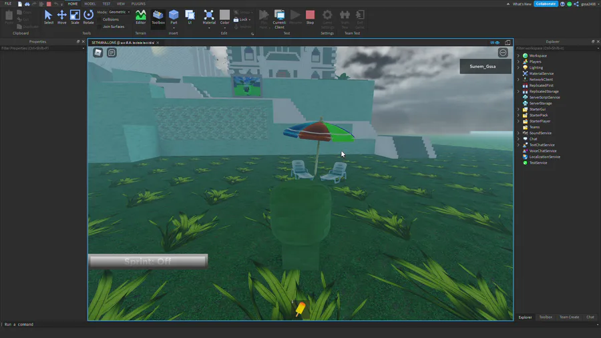Click the New file icon in the quick access bar

pyautogui.click(x=20, y=4)
